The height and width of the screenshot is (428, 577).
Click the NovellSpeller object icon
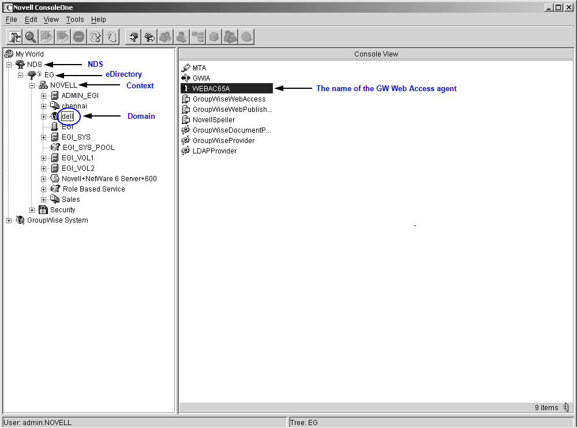point(186,119)
